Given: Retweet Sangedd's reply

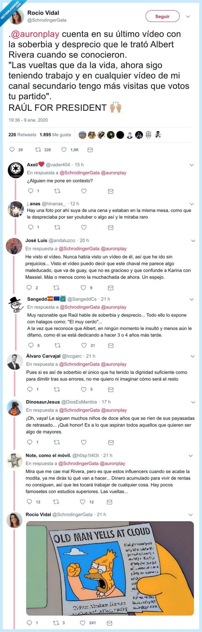Looking at the screenshot, I should click(x=57, y=345).
